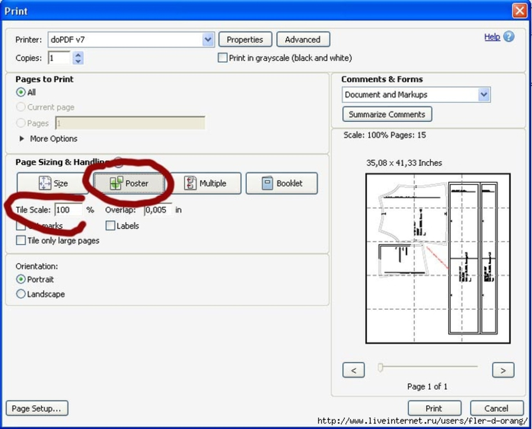Enable Tile only large pages checkbox
The width and height of the screenshot is (532, 429).
21,241
